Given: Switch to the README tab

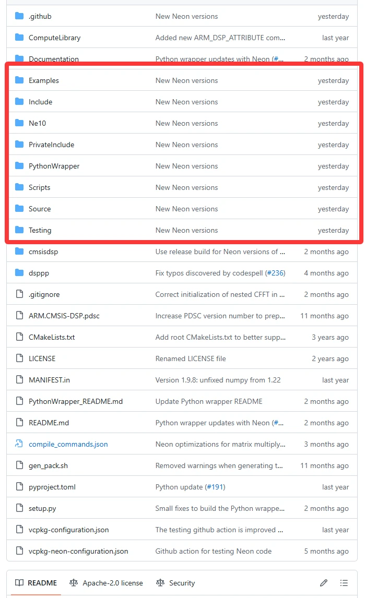Looking at the screenshot, I should 36,583.
